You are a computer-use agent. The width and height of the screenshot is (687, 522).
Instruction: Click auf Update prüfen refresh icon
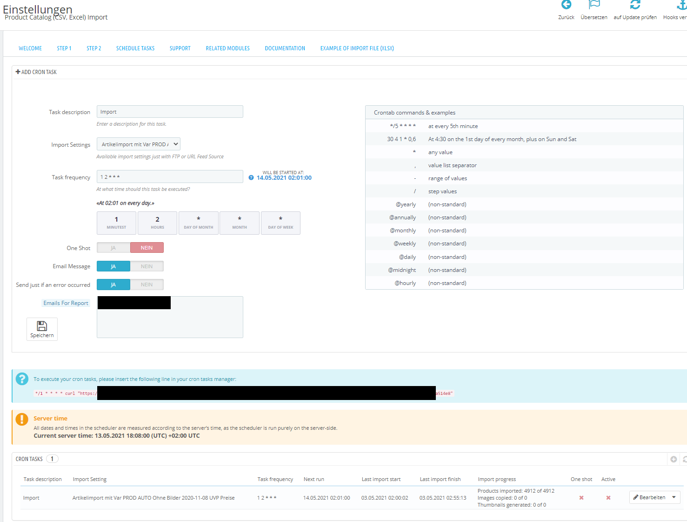[x=635, y=5]
